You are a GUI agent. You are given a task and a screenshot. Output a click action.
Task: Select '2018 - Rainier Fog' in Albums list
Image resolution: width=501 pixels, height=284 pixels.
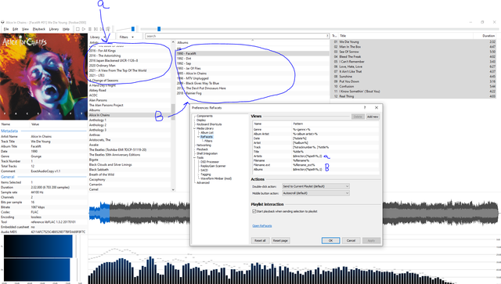pyautogui.click(x=252, y=93)
